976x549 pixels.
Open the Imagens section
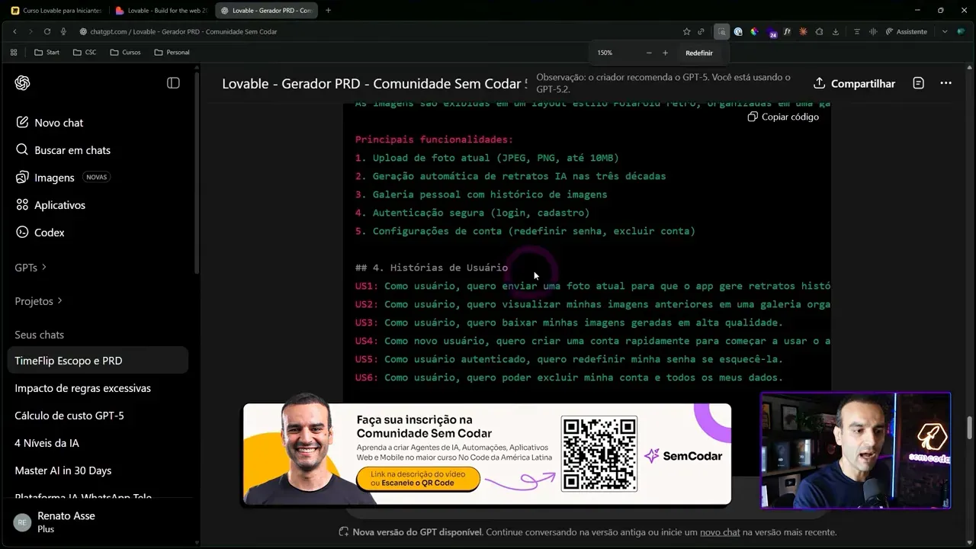point(54,178)
